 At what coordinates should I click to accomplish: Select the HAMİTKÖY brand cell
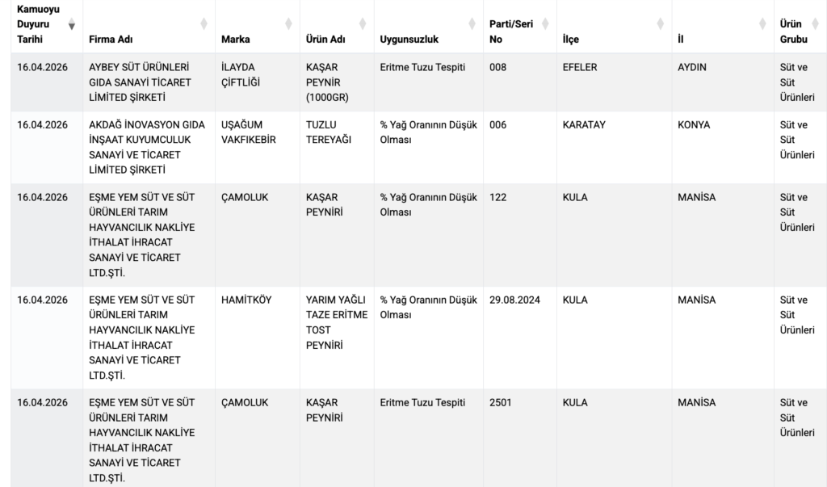[x=246, y=300]
